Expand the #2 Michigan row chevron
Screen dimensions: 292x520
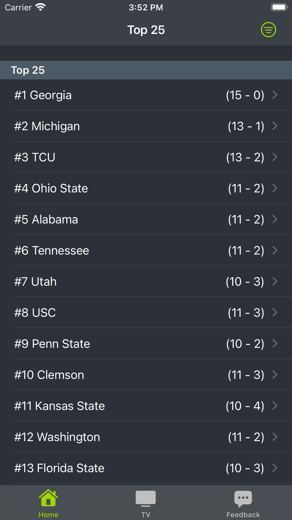(275, 126)
